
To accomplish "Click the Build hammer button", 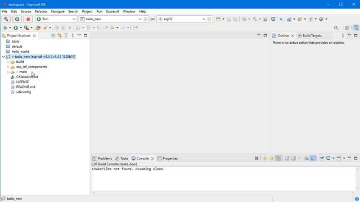I will click(x=6, y=19).
